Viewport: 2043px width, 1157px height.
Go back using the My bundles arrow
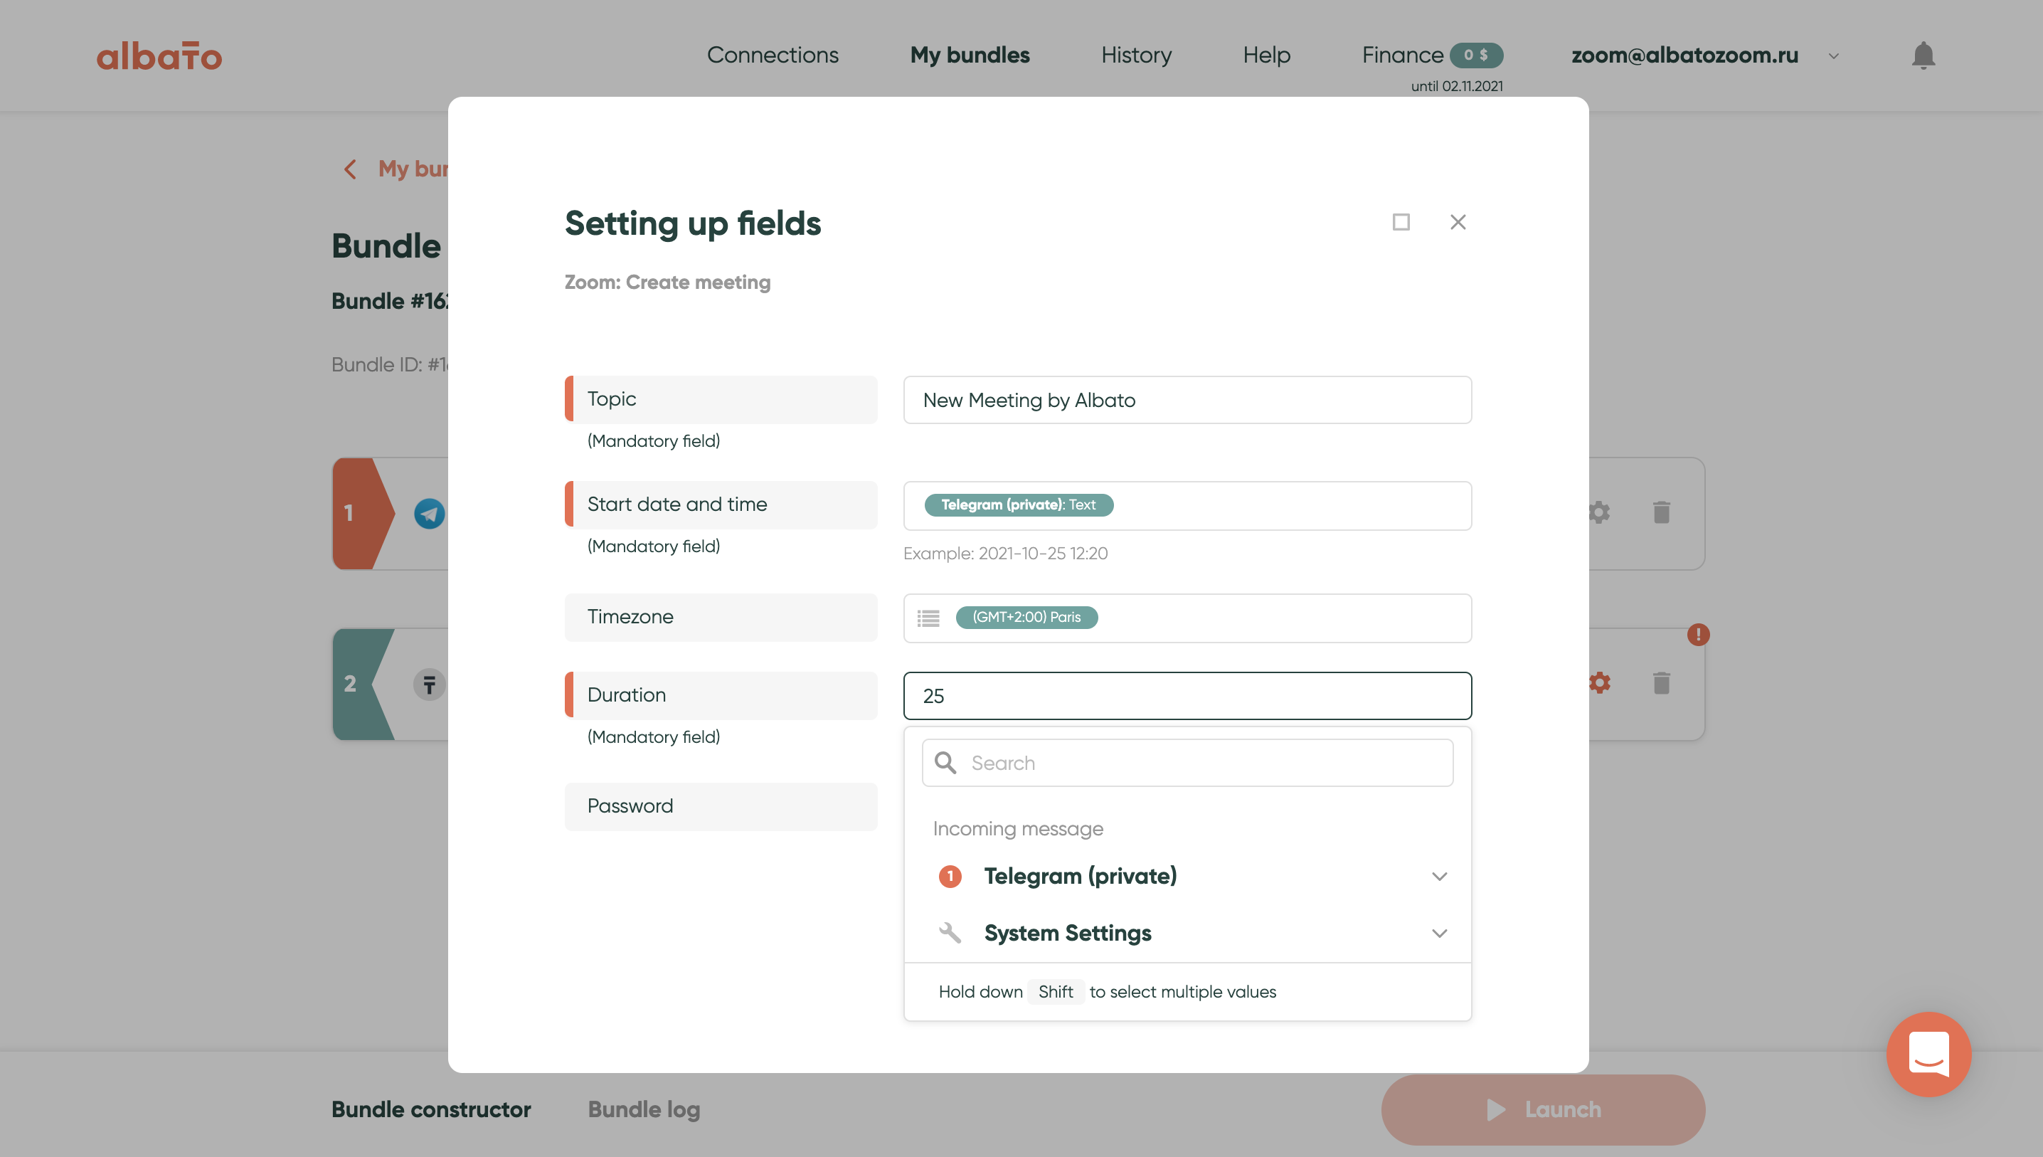[349, 169]
